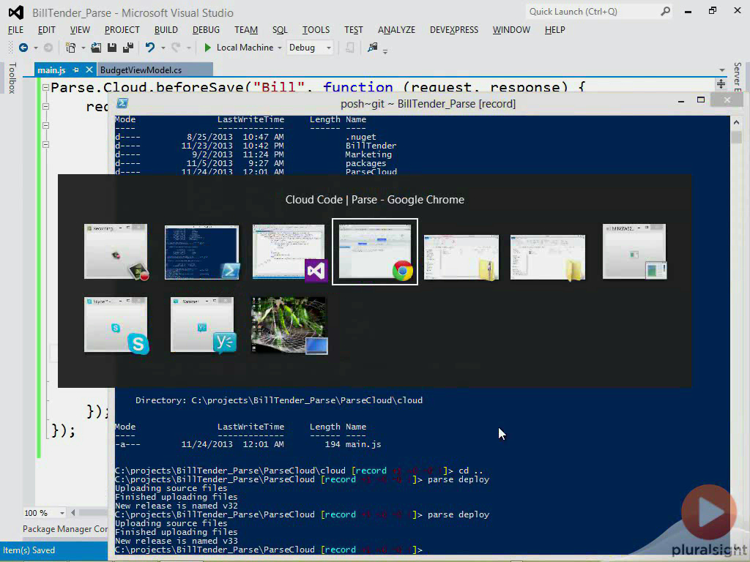The image size is (750, 562).
Task: Click the 'New release is named v33' line
Action: pos(176,541)
